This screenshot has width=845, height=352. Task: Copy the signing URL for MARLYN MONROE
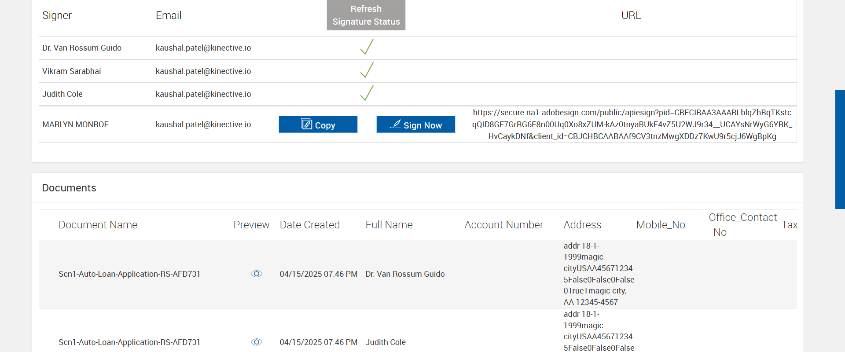point(318,125)
